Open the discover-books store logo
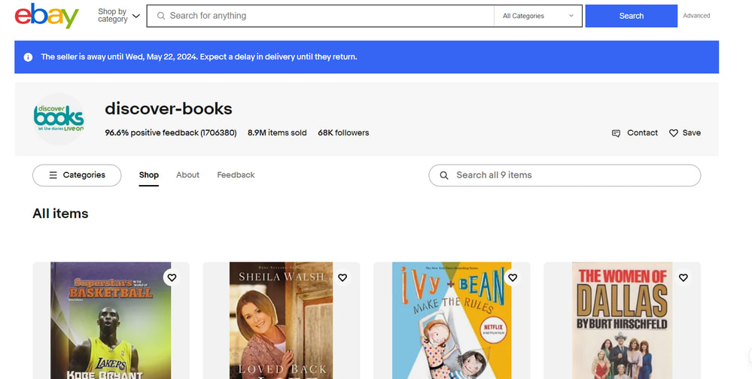This screenshot has height=379, width=752. coord(59,119)
